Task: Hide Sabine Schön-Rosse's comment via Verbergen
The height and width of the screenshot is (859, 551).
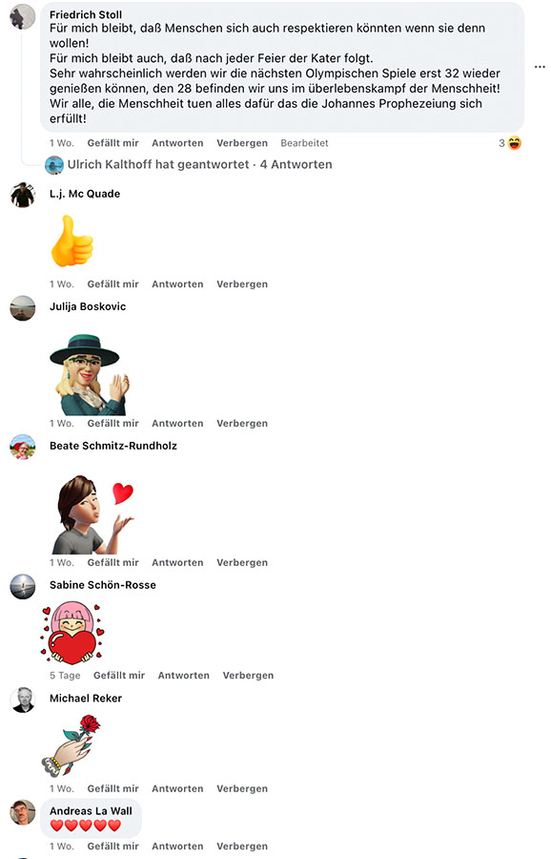Action: coord(248,676)
